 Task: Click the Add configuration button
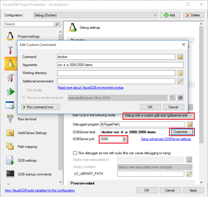pos(170,15)
